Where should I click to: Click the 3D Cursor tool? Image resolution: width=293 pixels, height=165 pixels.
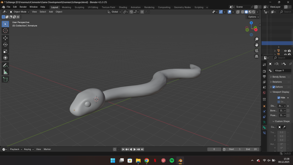[x=5, y=31]
